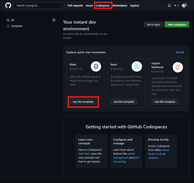
Task: Open the notifications bell
Action: pyautogui.click(x=169, y=5)
